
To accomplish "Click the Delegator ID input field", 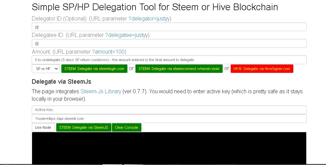I will [x=169, y=27].
